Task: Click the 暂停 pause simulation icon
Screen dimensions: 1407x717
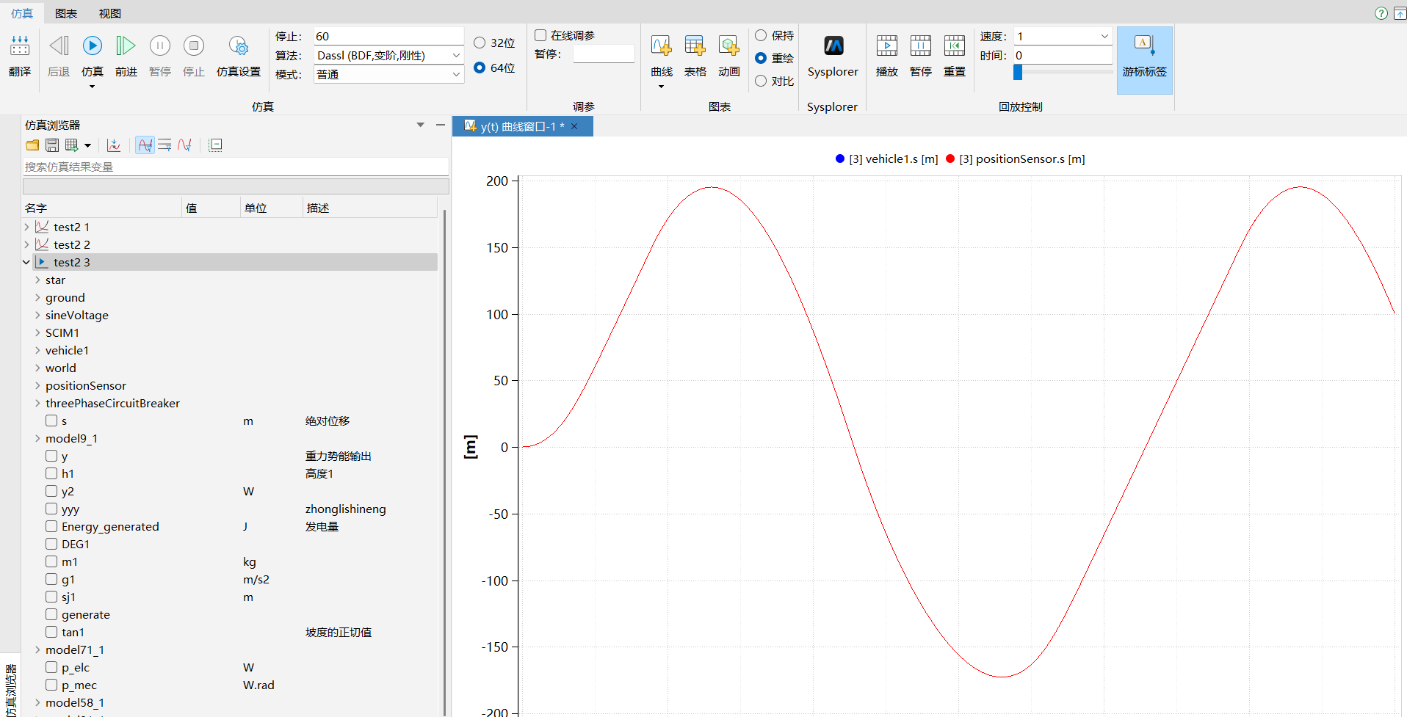Action: [160, 47]
